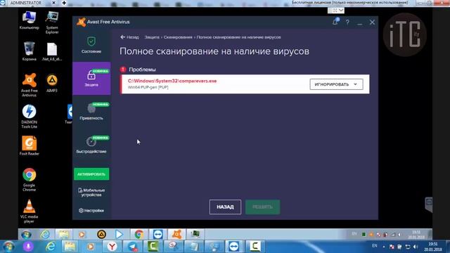This screenshot has width=450, height=253.
Task: Select the AIMP3 desktop shortcut
Action: click(x=52, y=83)
